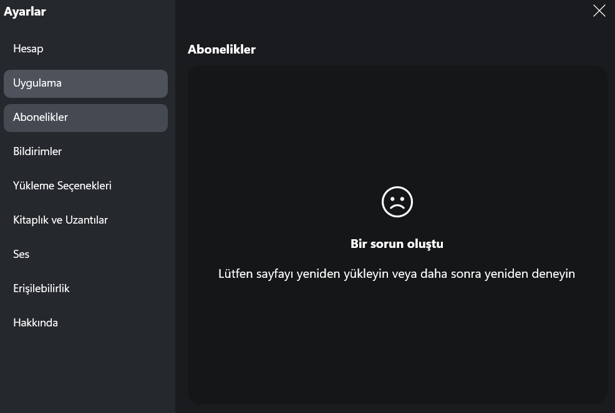This screenshot has width=615, height=413.
Task: Click the reload suggestion text
Action: click(x=397, y=273)
